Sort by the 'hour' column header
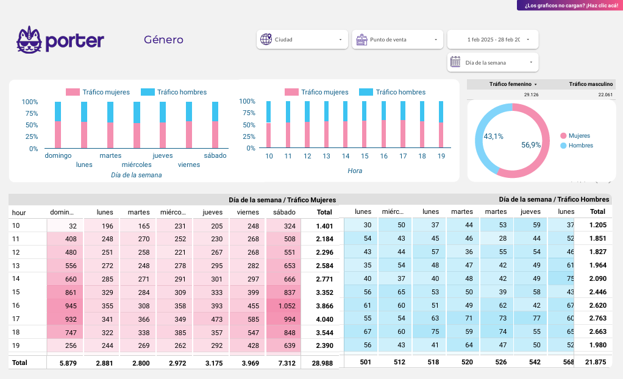The image size is (623, 379). pyautogui.click(x=19, y=213)
